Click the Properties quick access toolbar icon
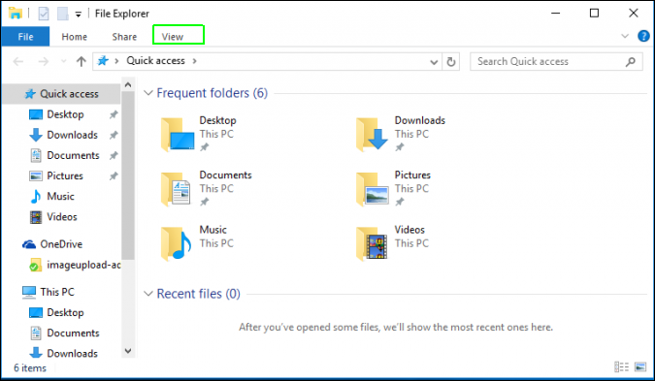 pos(44,14)
